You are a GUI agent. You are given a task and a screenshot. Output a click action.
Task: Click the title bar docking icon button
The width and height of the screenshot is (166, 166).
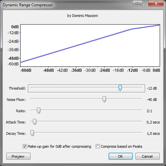(137, 3)
